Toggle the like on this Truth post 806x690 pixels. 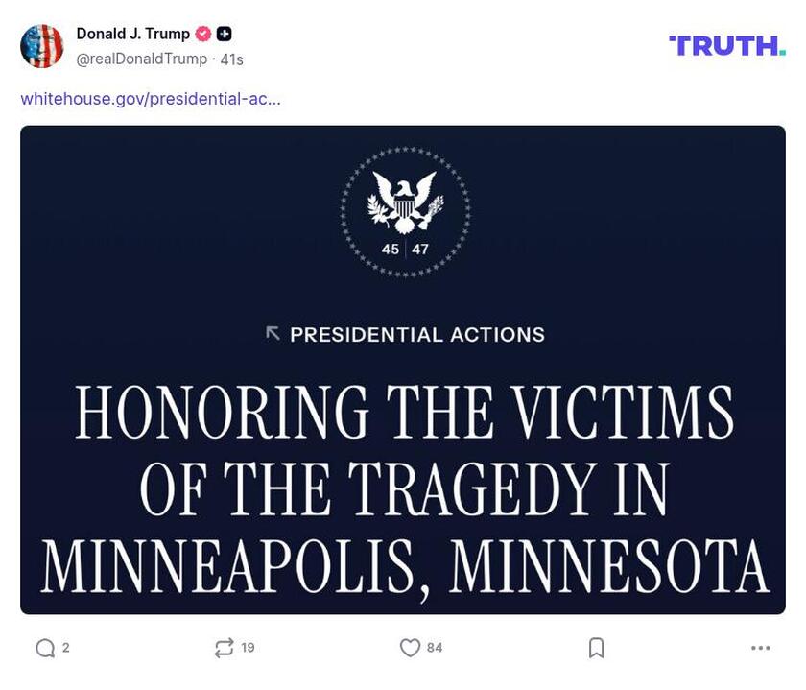pos(409,648)
